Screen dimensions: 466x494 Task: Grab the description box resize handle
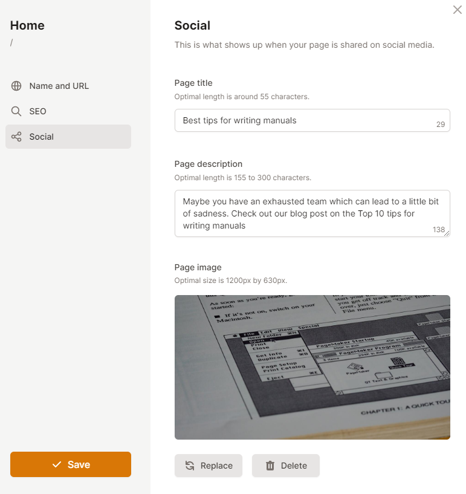pos(447,234)
